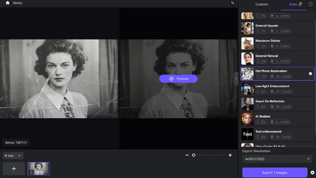This screenshot has height=178, width=316.
Task: Click the large plus tile
Action: [14, 169]
